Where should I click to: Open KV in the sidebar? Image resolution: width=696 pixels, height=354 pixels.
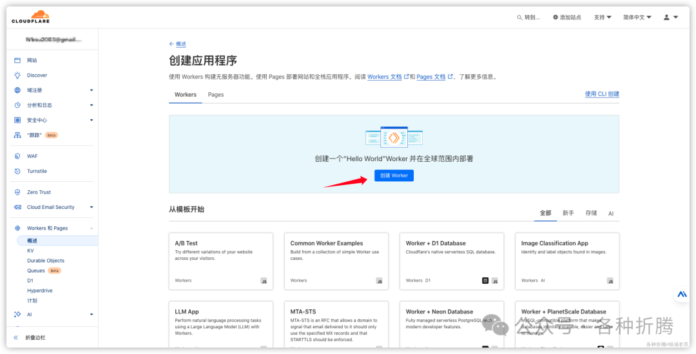(30, 251)
